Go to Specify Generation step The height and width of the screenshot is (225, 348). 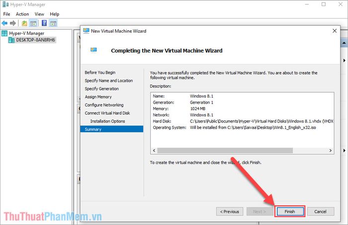pos(101,89)
